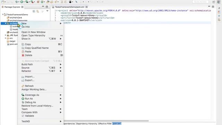
Task: Expand the Refactor submenu arrow
Action: [x=61, y=71]
